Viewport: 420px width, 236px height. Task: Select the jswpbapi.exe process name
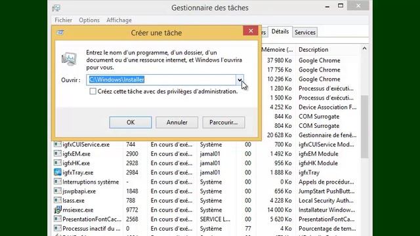[x=79, y=191]
